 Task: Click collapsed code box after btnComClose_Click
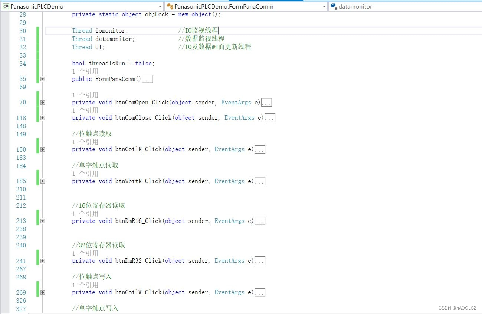270,118
